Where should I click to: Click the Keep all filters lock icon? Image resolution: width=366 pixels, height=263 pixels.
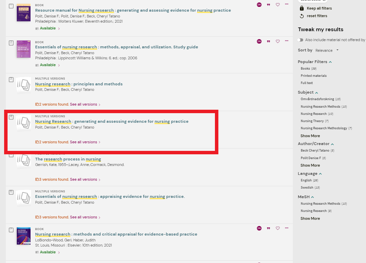pos(301,8)
